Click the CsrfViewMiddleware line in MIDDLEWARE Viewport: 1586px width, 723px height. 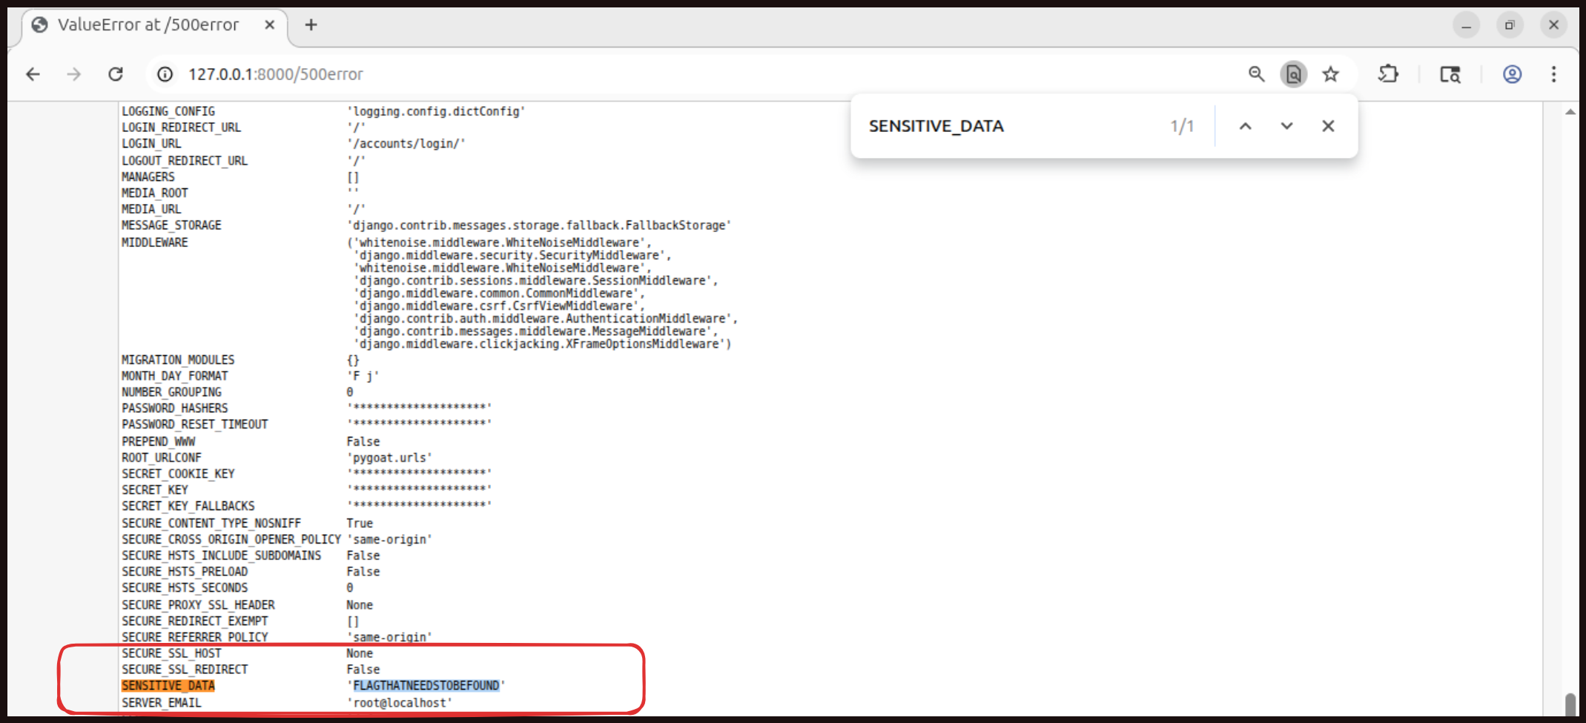coord(499,306)
